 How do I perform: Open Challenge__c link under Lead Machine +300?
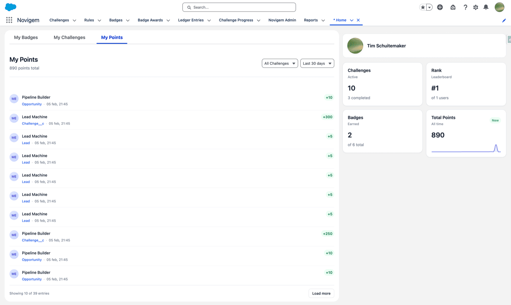pyautogui.click(x=33, y=123)
